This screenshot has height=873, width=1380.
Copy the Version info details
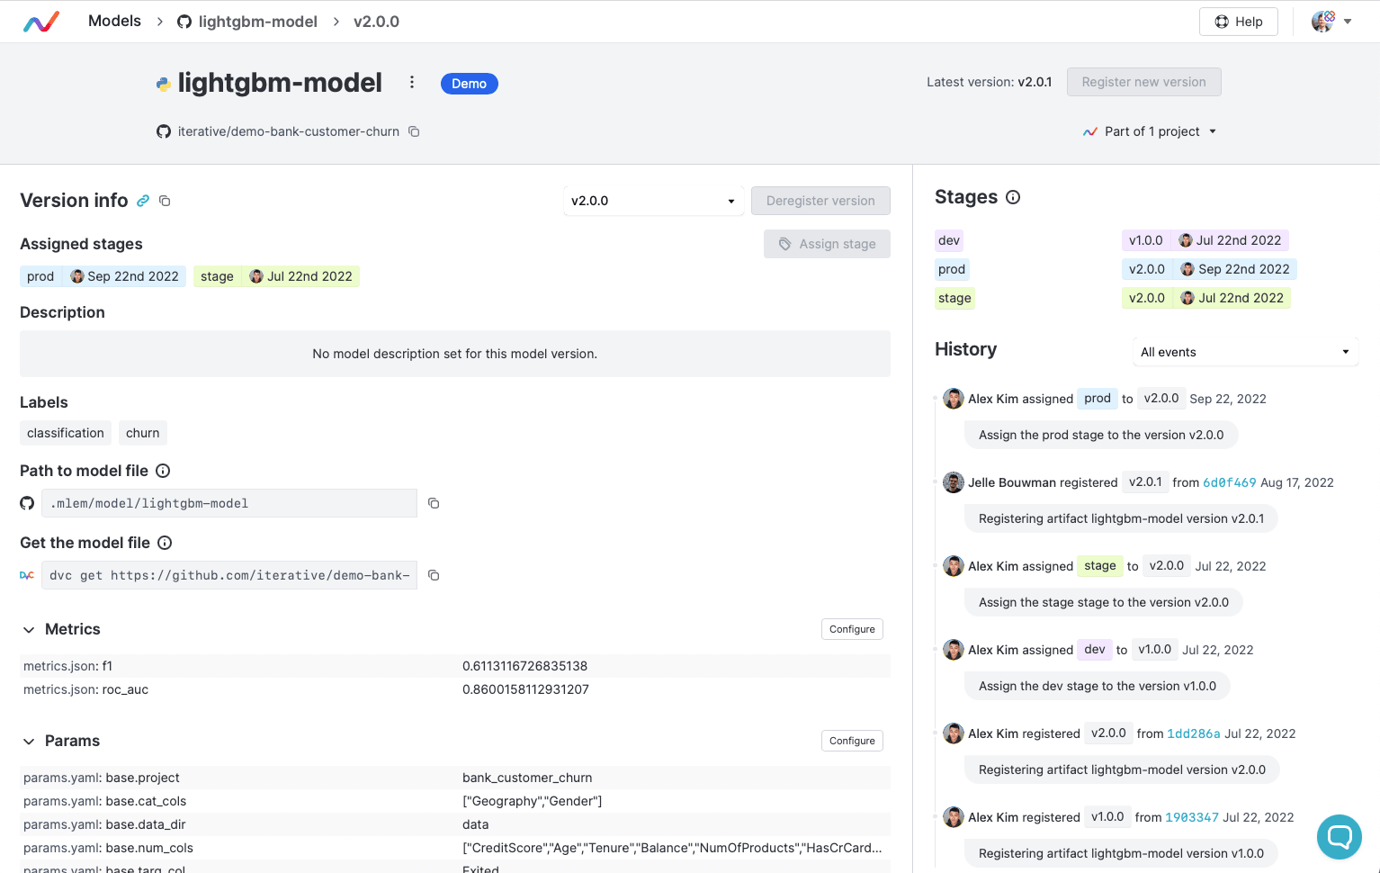coord(165,201)
